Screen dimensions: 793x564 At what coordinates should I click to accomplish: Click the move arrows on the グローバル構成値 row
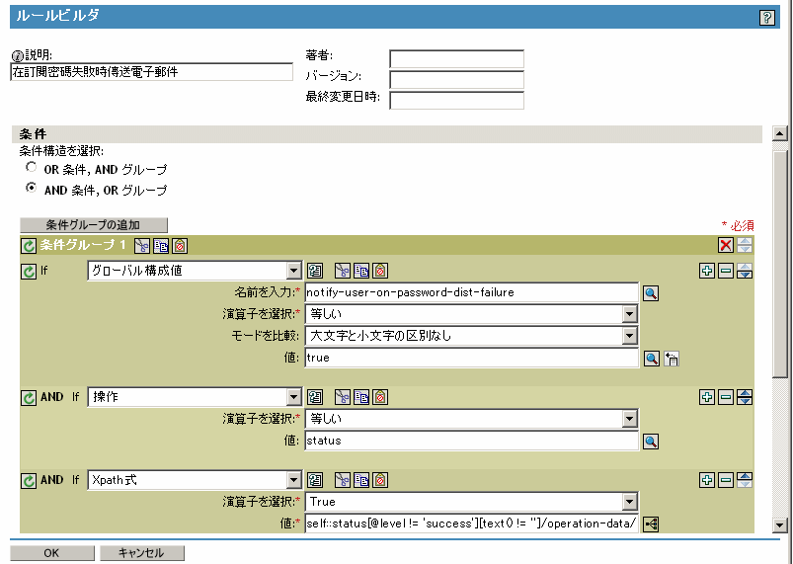(745, 271)
